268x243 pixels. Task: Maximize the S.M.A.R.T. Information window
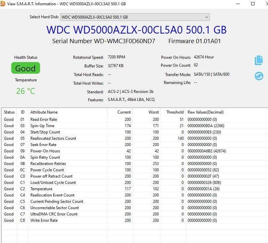tap(253, 4)
